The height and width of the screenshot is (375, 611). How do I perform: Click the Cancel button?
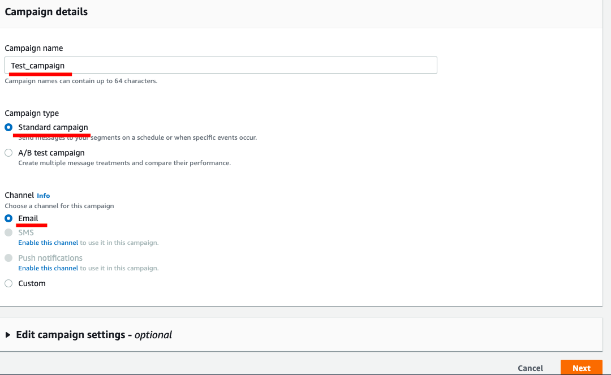point(530,368)
